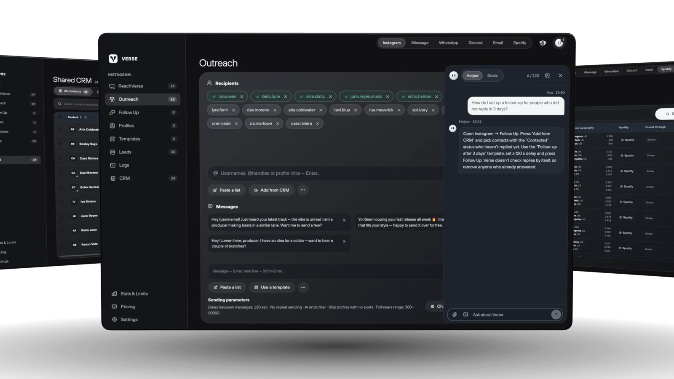The image size is (674, 379).
Task: Switch to the Discord channel tab
Action: [x=476, y=43]
